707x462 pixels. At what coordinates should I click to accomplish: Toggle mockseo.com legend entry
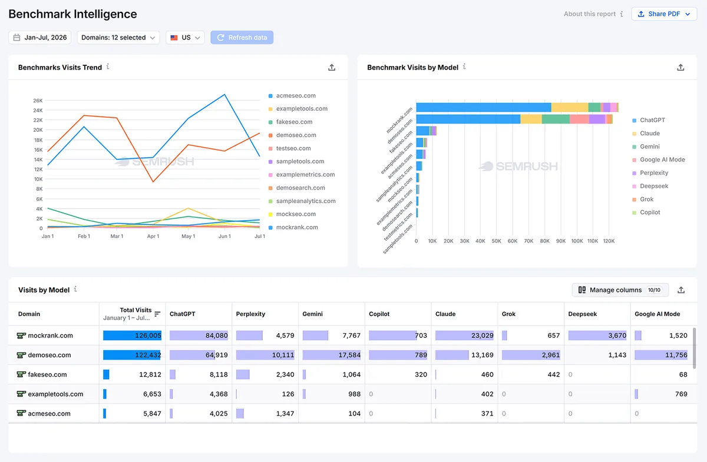292,214
